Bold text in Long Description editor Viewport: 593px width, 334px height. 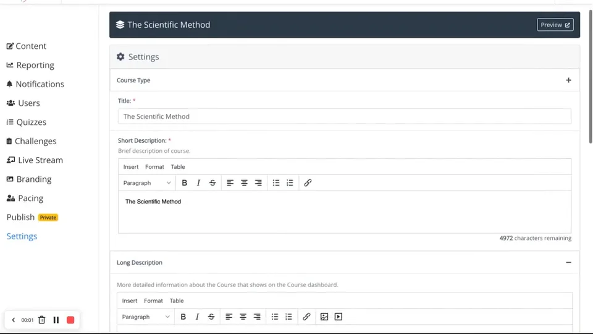183,317
